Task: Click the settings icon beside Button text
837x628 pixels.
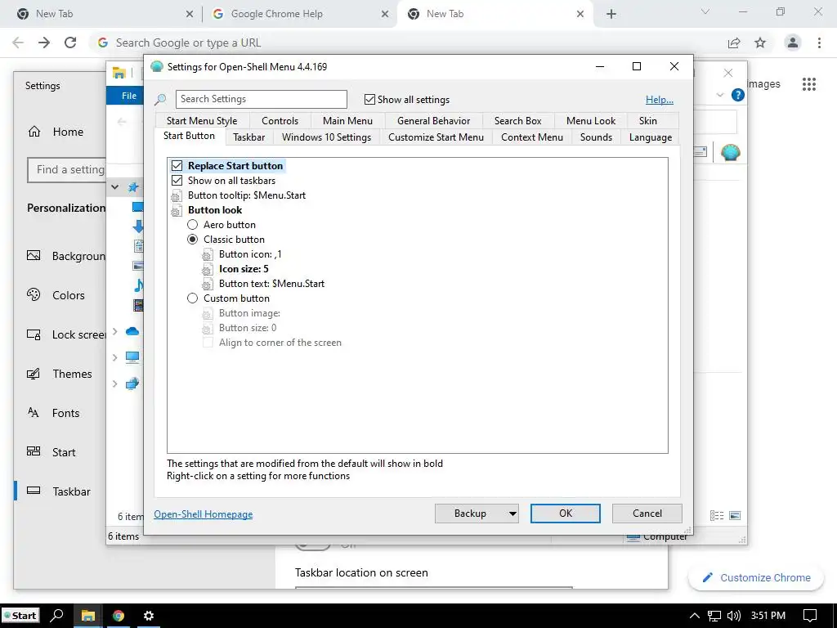Action: [207, 284]
